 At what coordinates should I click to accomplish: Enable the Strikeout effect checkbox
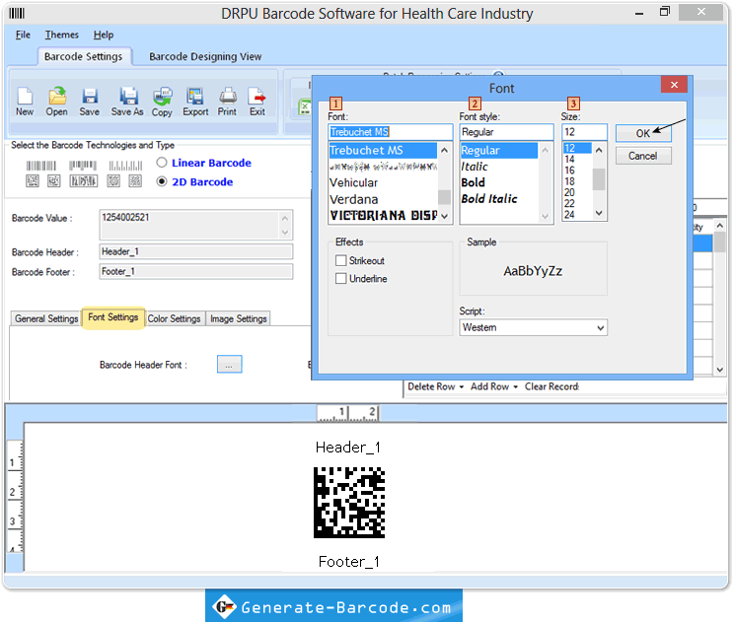[x=340, y=260]
